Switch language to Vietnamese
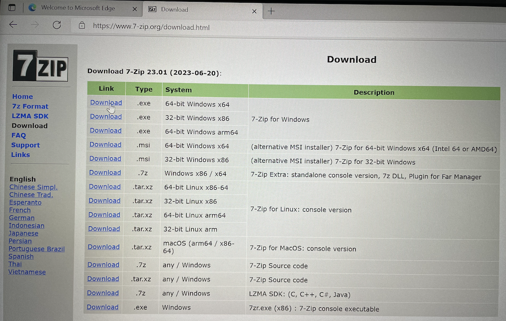This screenshot has width=506, height=321. (27, 272)
